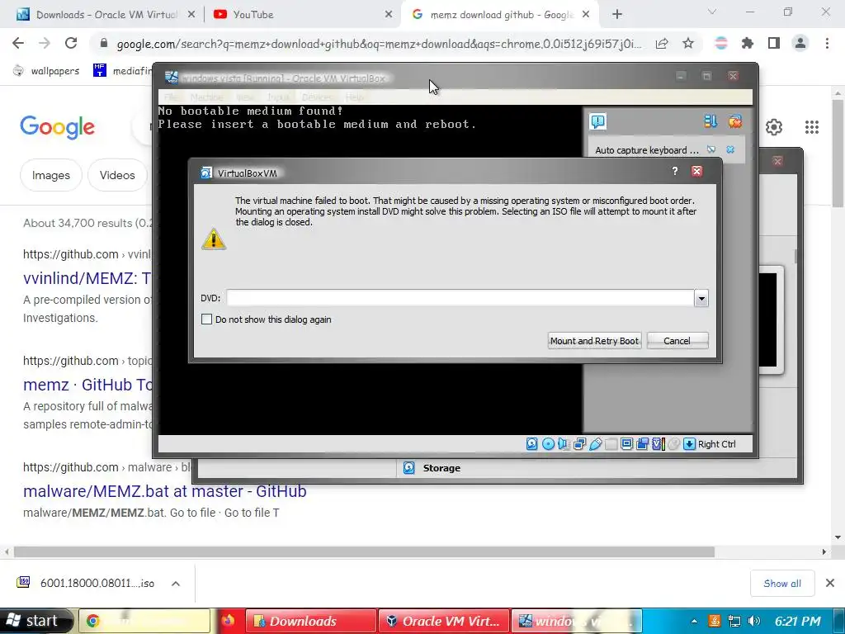The width and height of the screenshot is (845, 634).
Task: Open Devices menu in VM window
Action: click(x=316, y=97)
